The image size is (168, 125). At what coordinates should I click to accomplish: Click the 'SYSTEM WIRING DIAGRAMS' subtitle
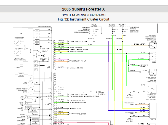tap(84, 15)
